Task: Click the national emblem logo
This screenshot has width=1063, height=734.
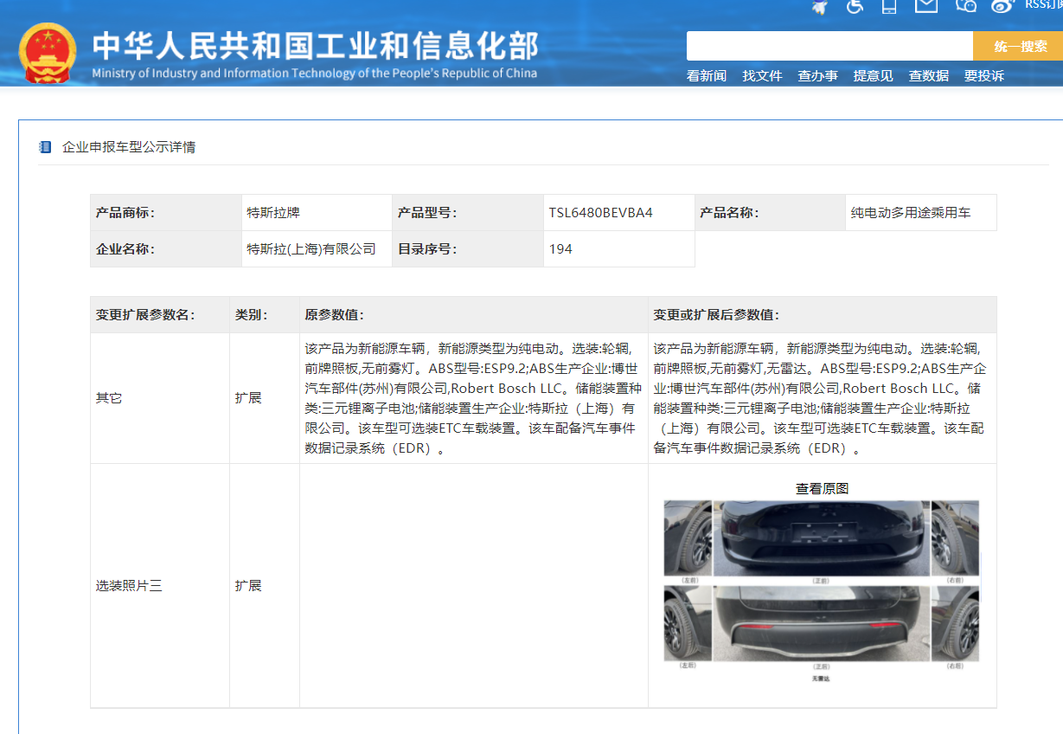Action: 48,53
